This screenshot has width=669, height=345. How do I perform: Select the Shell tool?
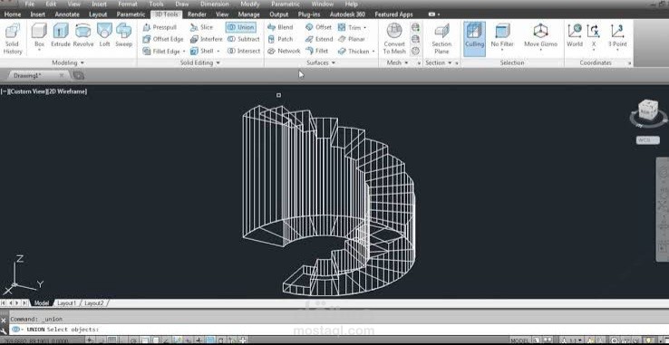(201, 52)
